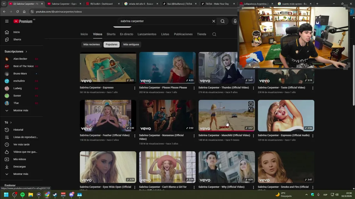The image size is (355, 199).
Task: Open options menu for Nonsense video
Action: 194,136
